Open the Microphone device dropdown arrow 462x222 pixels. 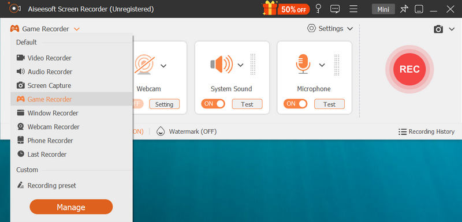(x=322, y=65)
